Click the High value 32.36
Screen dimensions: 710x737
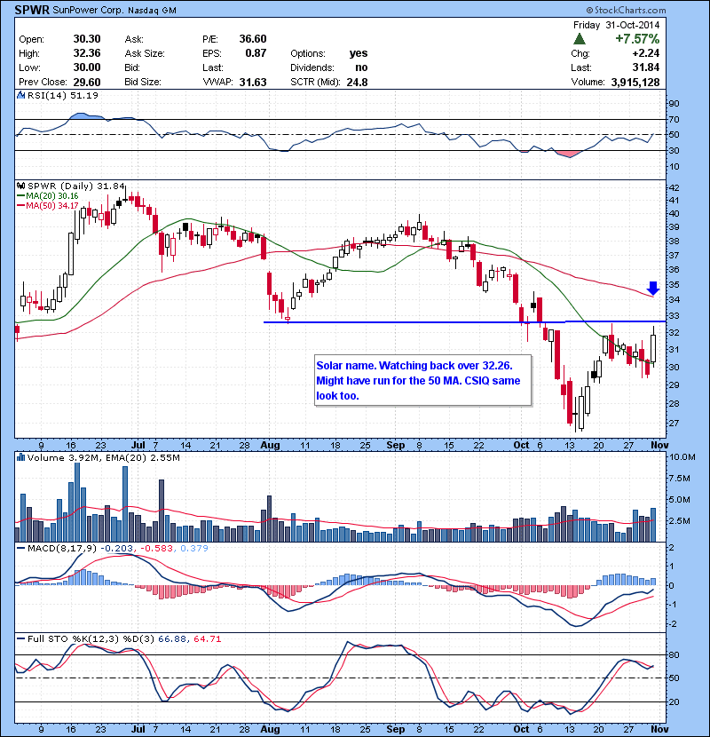click(x=87, y=53)
